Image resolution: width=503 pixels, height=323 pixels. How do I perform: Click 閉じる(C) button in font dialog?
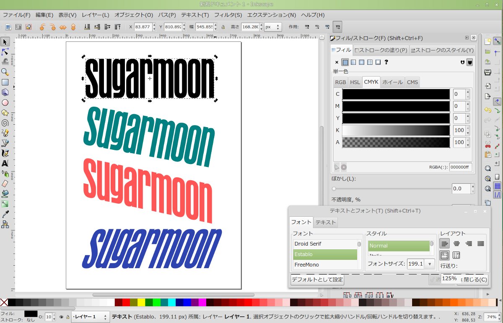point(475,279)
